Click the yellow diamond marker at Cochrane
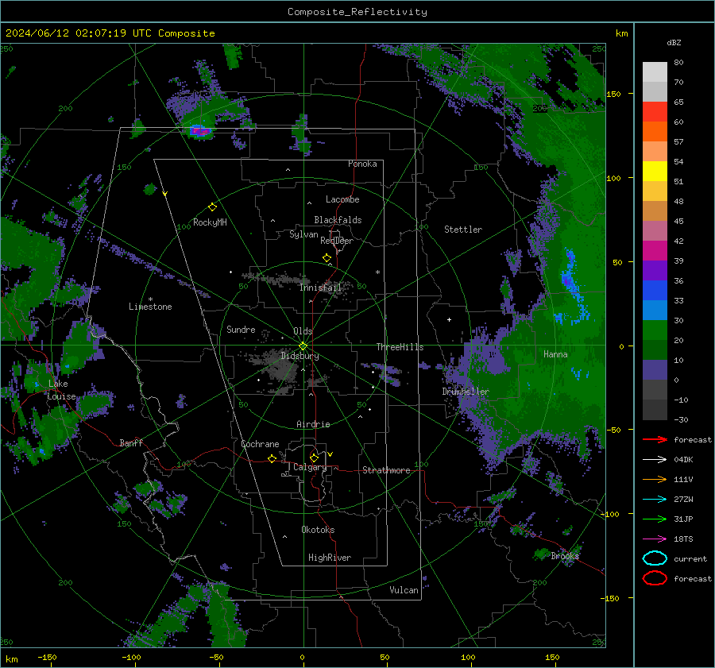Screen dimensions: 715x668 pyautogui.click(x=272, y=458)
